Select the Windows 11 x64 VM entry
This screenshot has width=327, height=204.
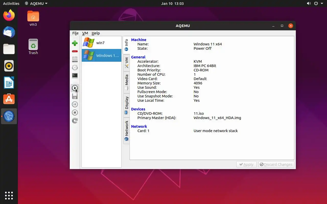point(101,55)
